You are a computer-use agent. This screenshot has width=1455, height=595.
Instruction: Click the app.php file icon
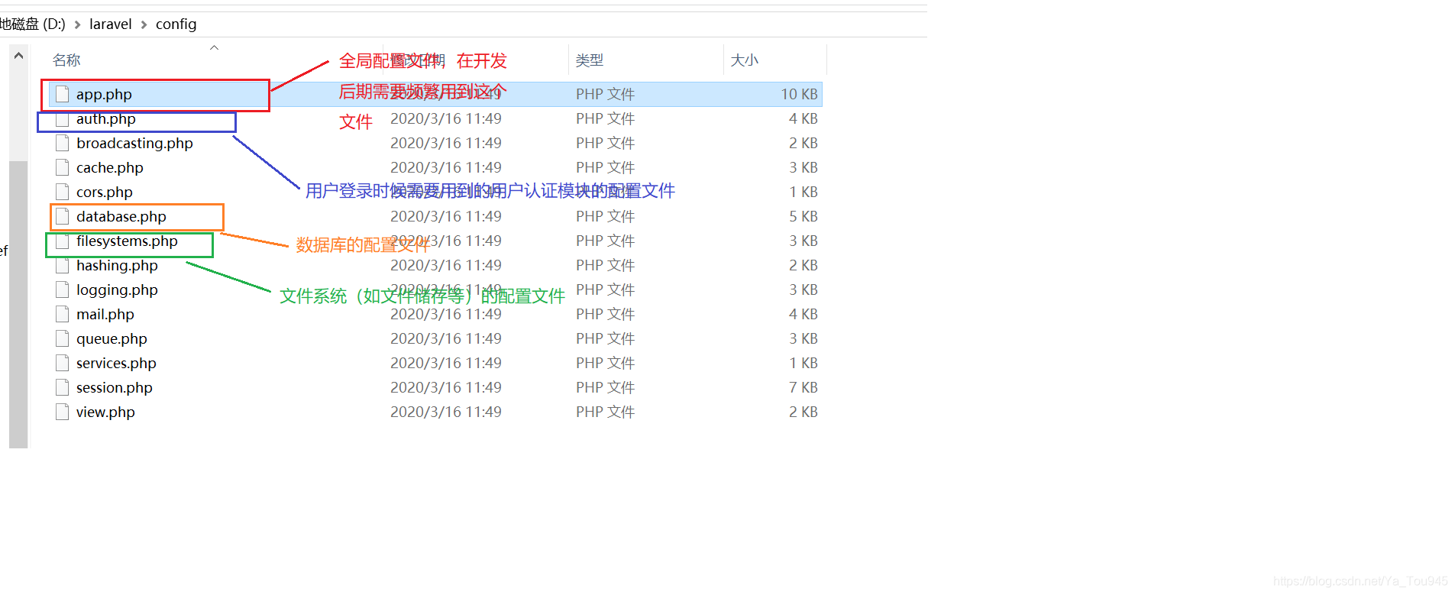(x=63, y=94)
